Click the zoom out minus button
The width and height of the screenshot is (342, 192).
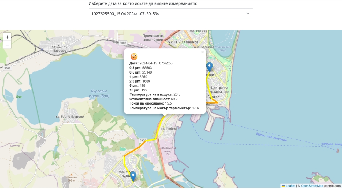coord(7,45)
